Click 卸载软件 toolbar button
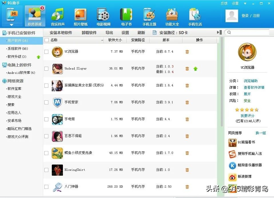The height and width of the screenshot is (198, 274). [x=89, y=33]
